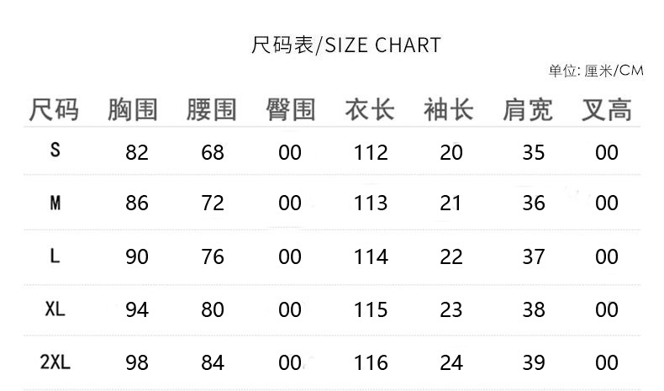Select the S size row label
The width and height of the screenshot is (664, 391).
click(x=55, y=151)
